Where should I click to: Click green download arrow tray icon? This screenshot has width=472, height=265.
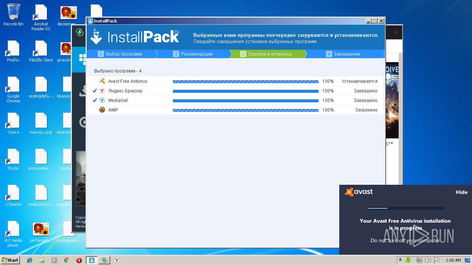[x=409, y=260]
